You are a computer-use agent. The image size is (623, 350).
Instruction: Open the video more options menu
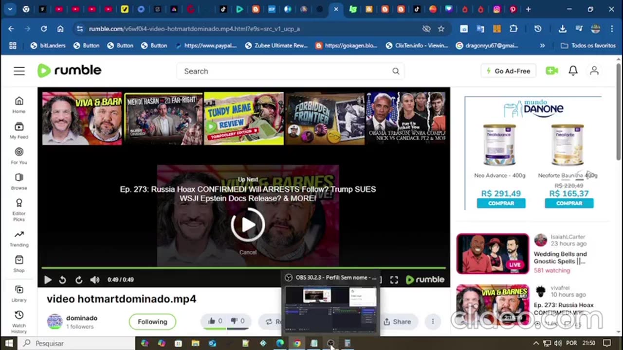[x=433, y=321]
